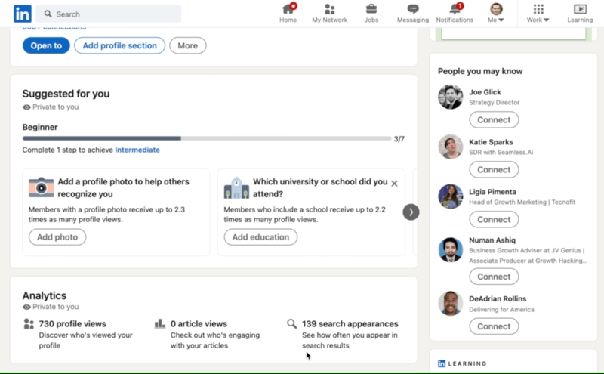Open 730 profile views analytics
Viewport: 604px width, 374px height.
click(x=72, y=324)
